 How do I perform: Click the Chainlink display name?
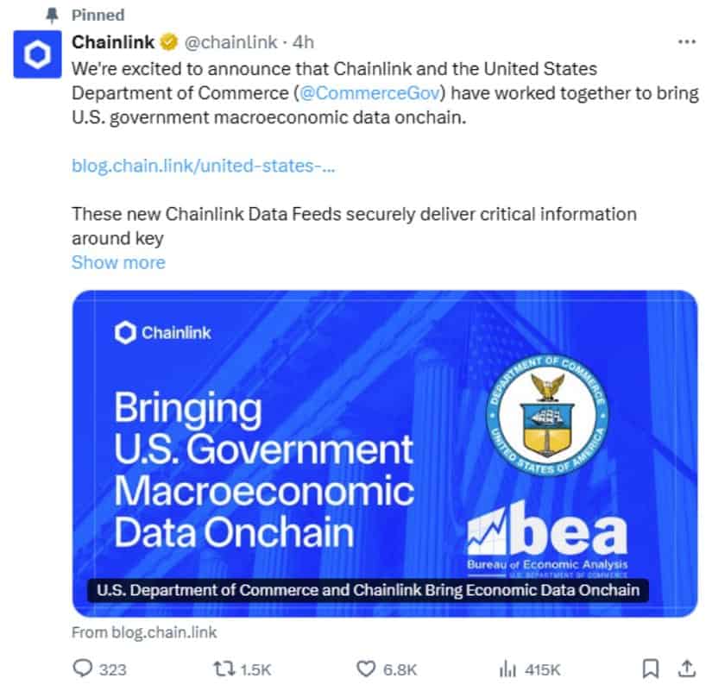113,42
